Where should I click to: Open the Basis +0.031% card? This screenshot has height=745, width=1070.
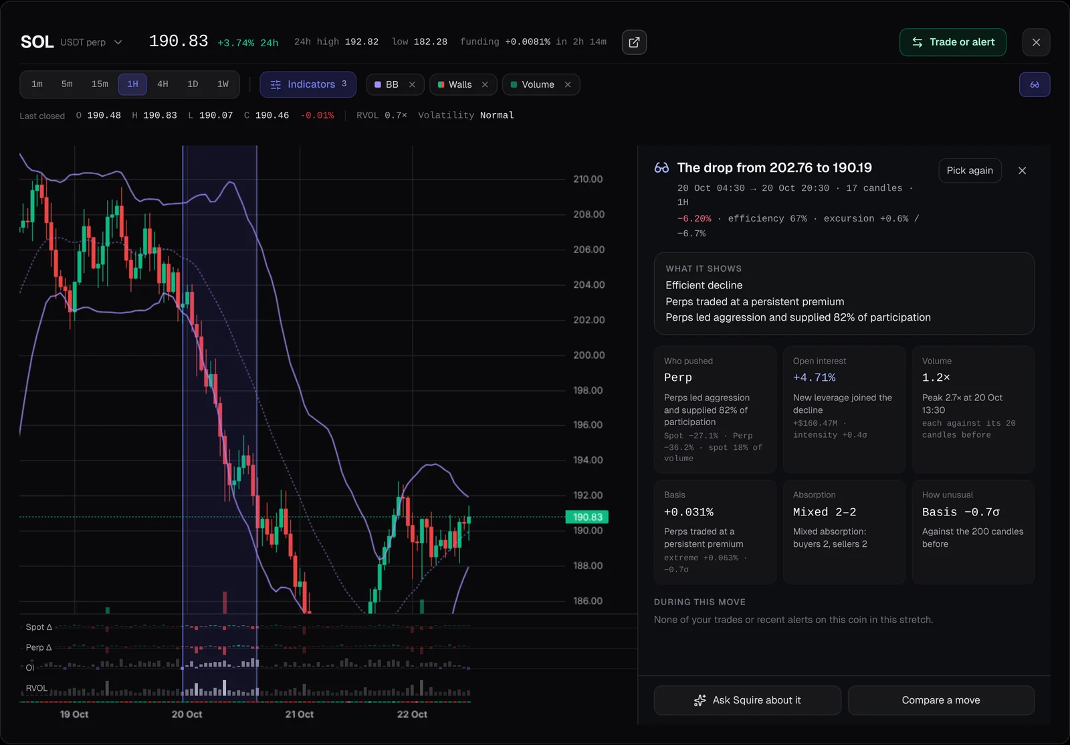point(715,532)
